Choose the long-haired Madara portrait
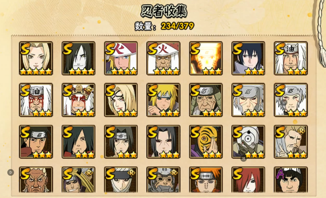 pos(78,142)
